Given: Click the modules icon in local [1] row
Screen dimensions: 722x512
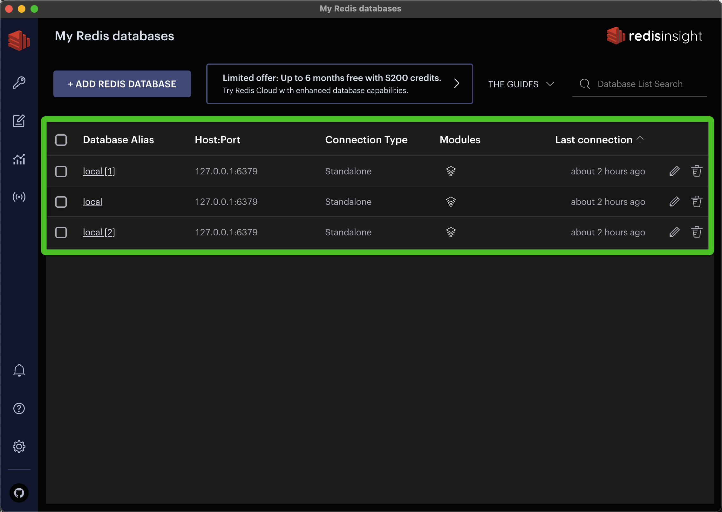Looking at the screenshot, I should point(451,171).
